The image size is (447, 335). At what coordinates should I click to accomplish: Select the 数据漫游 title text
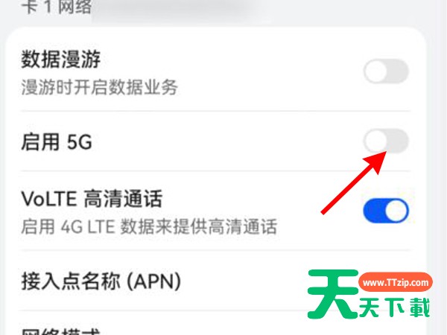tap(61, 60)
